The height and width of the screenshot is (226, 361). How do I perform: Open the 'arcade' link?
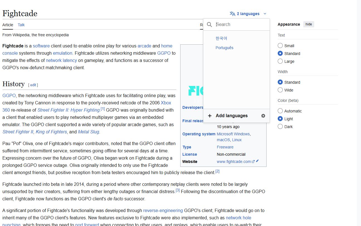click(144, 46)
